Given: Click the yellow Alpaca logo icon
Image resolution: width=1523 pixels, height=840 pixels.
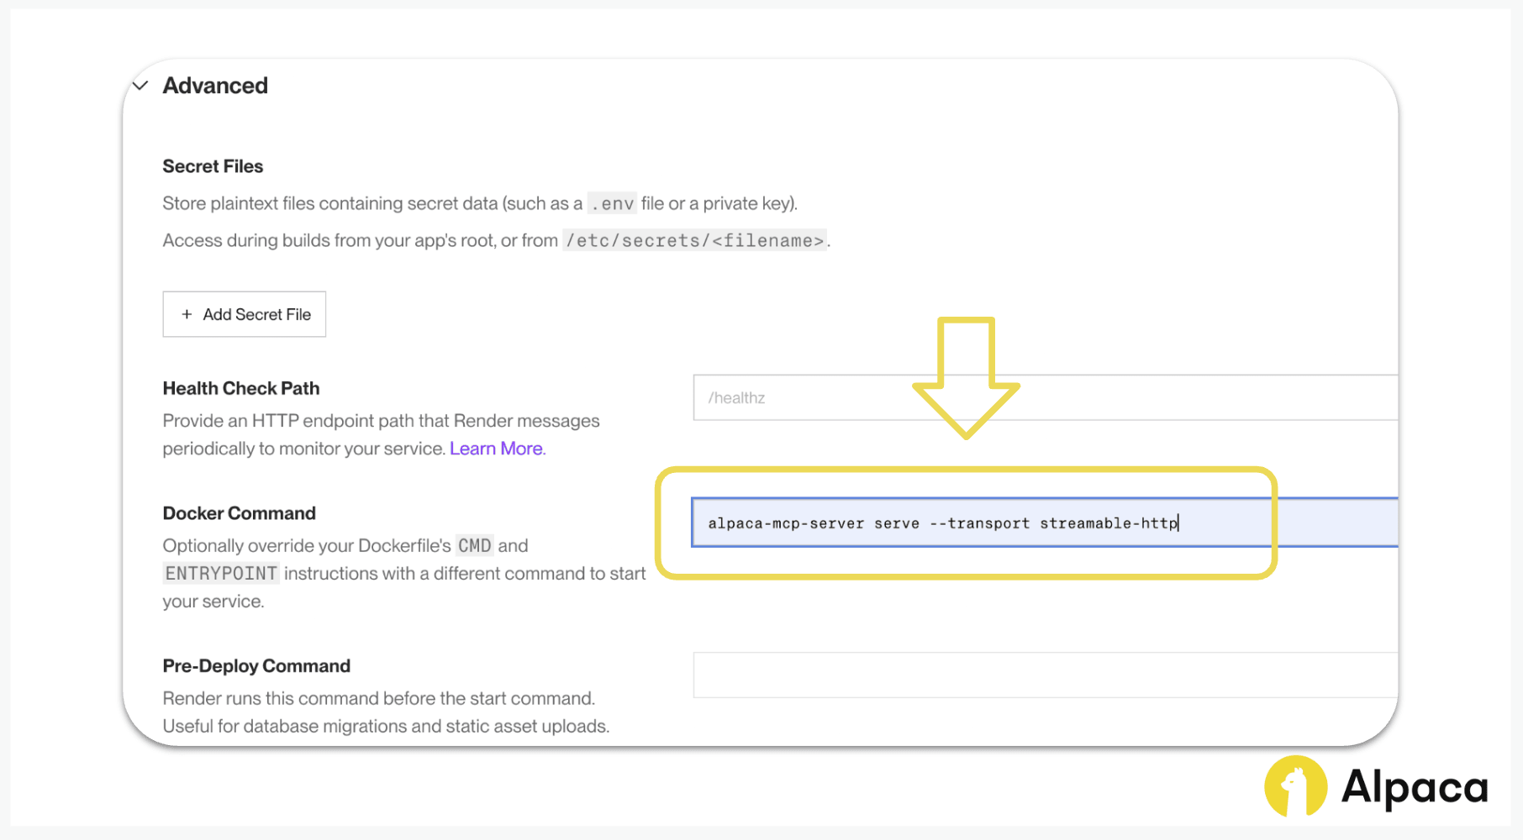Looking at the screenshot, I should click(x=1294, y=787).
